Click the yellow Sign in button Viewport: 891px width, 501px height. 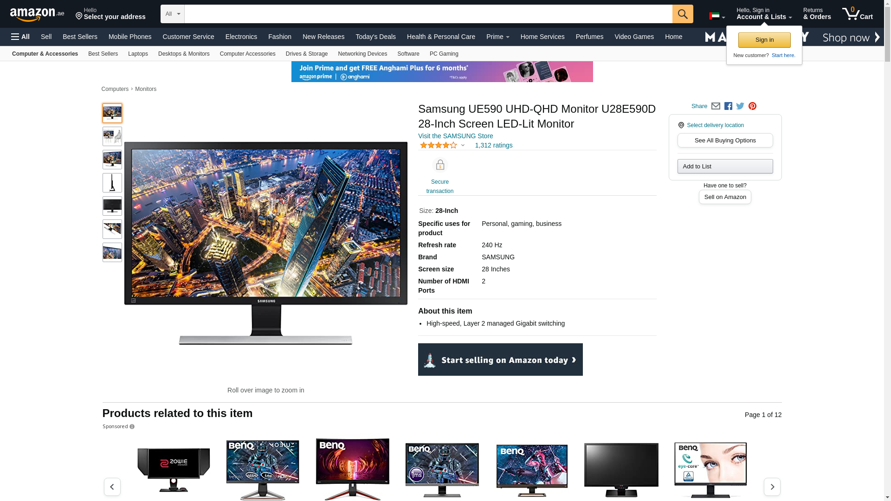764,40
